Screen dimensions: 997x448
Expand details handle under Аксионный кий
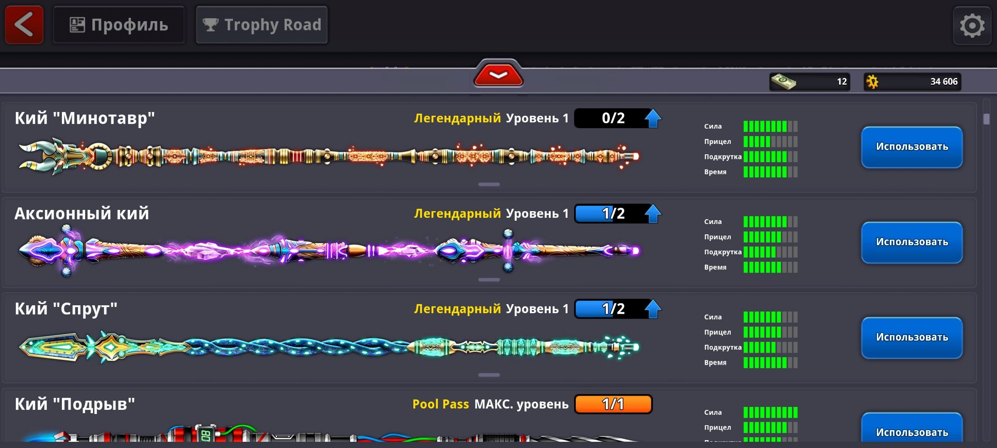[489, 280]
